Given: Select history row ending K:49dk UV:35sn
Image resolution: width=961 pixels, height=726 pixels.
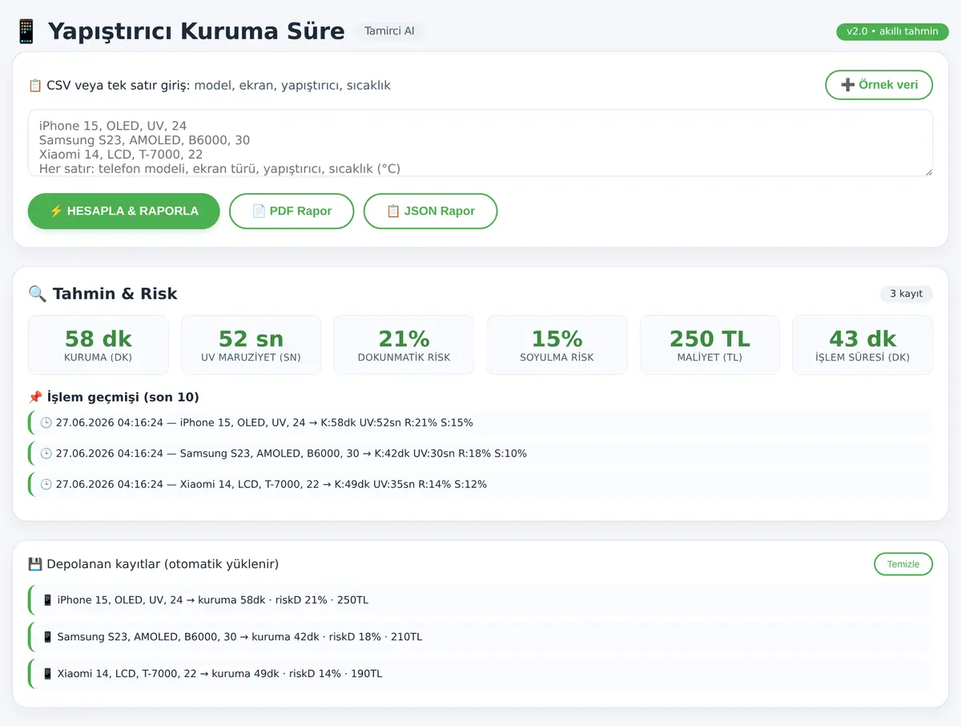Looking at the screenshot, I should click(480, 484).
